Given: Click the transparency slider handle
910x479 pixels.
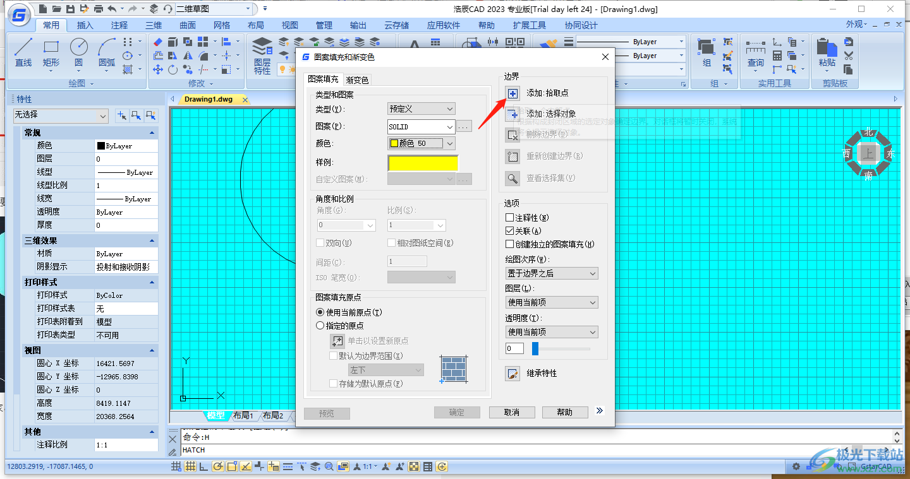Looking at the screenshot, I should pyautogui.click(x=535, y=348).
